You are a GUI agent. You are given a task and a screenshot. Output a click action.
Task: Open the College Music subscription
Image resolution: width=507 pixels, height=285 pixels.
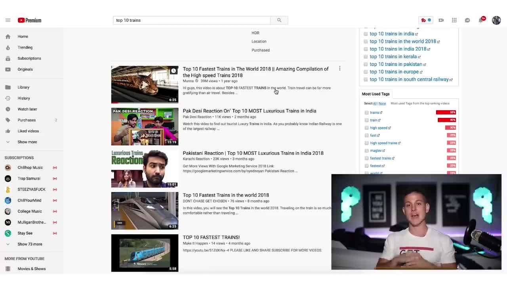(x=30, y=211)
